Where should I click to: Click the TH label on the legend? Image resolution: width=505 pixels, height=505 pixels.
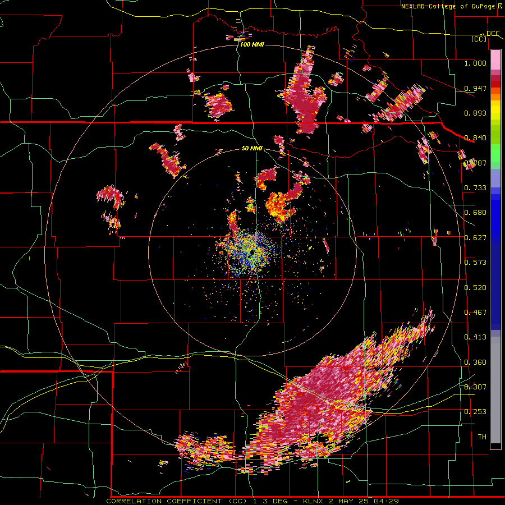click(482, 437)
